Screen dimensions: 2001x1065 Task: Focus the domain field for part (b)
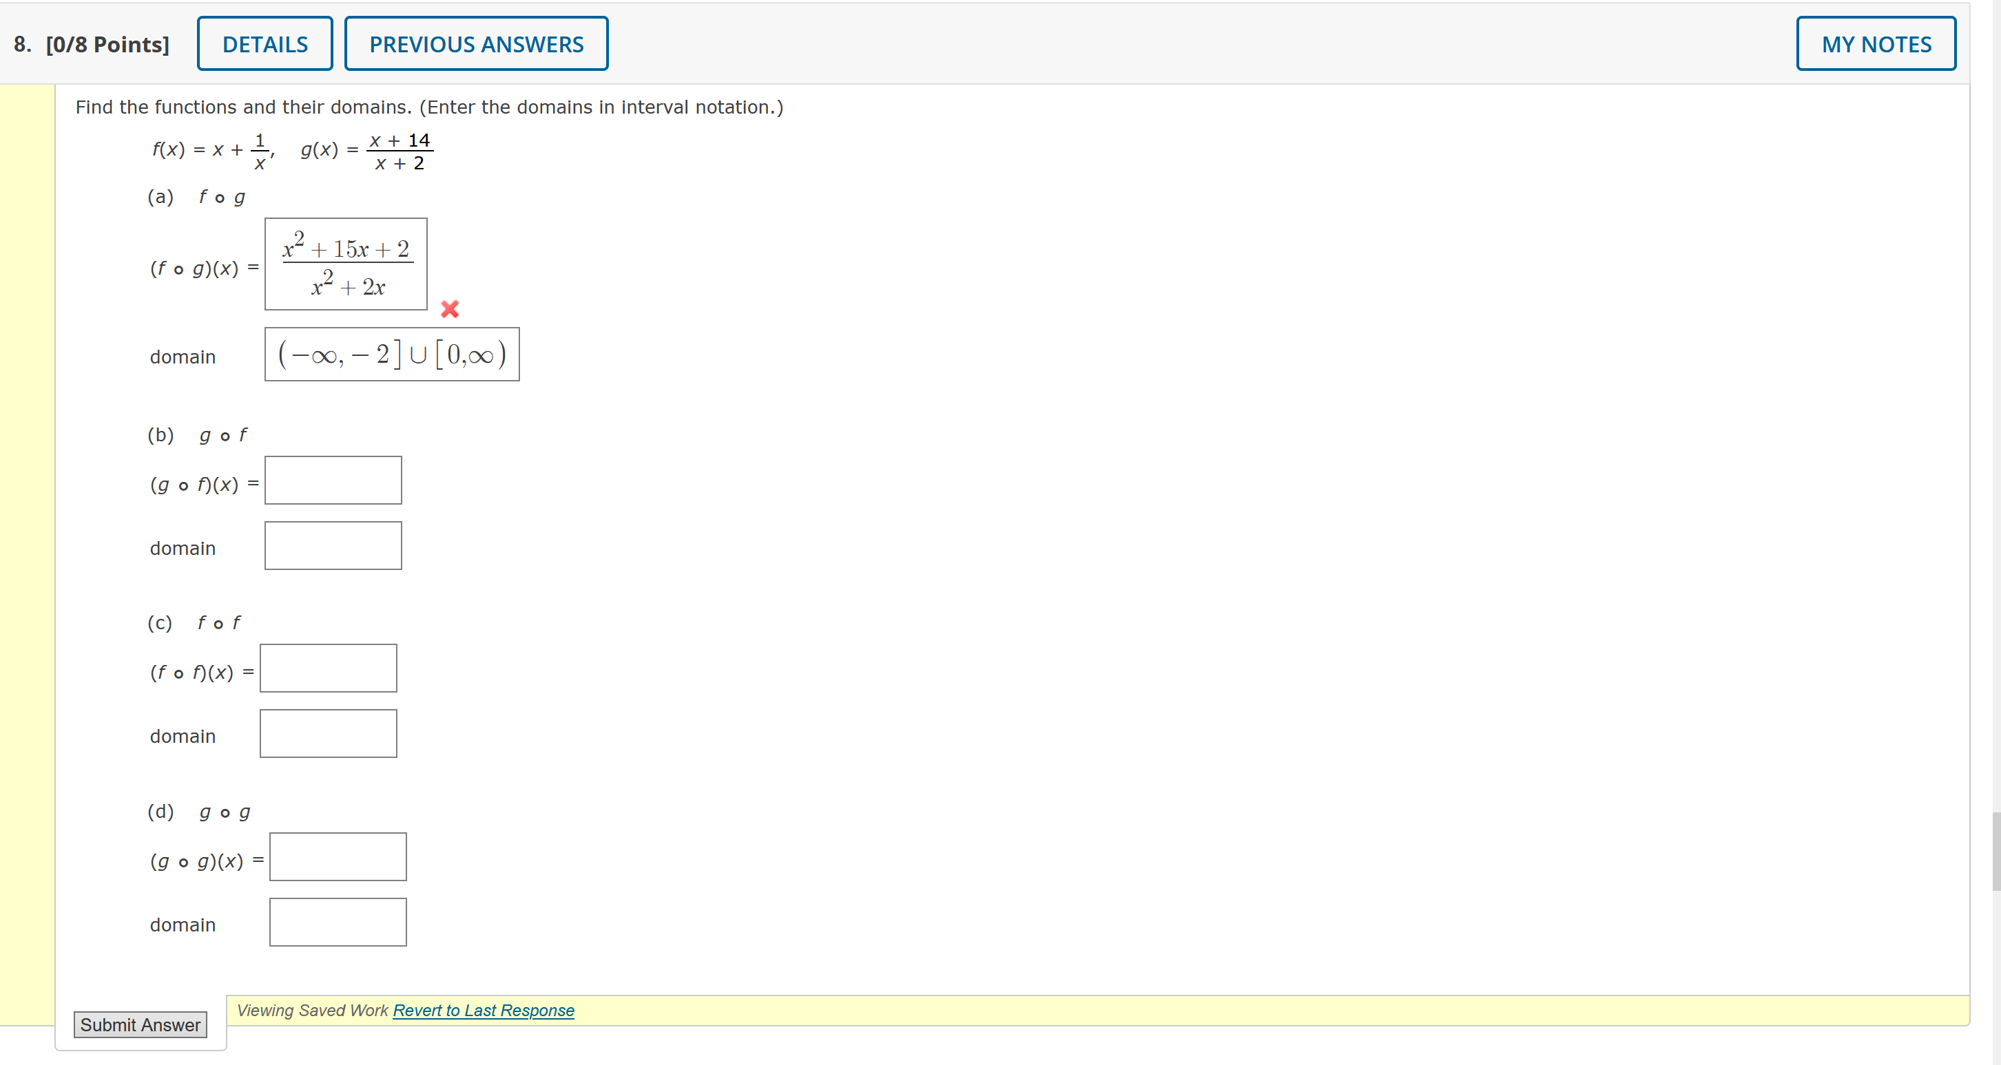(x=333, y=546)
